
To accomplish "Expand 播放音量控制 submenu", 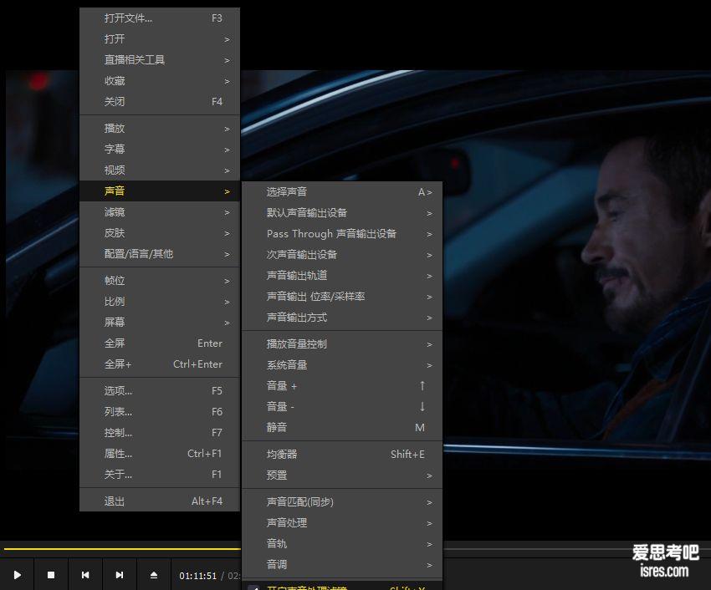I will 342,344.
